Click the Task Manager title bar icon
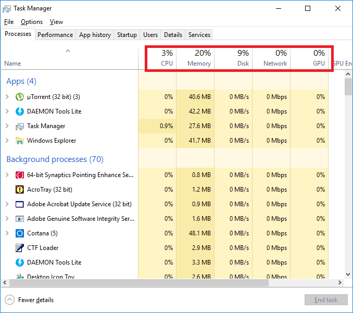Image resolution: width=353 pixels, height=313 pixels. [x=7, y=8]
